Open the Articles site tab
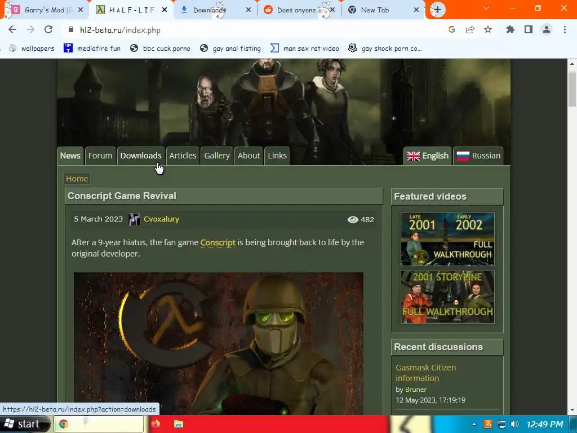The width and height of the screenshot is (577, 433). click(x=183, y=156)
